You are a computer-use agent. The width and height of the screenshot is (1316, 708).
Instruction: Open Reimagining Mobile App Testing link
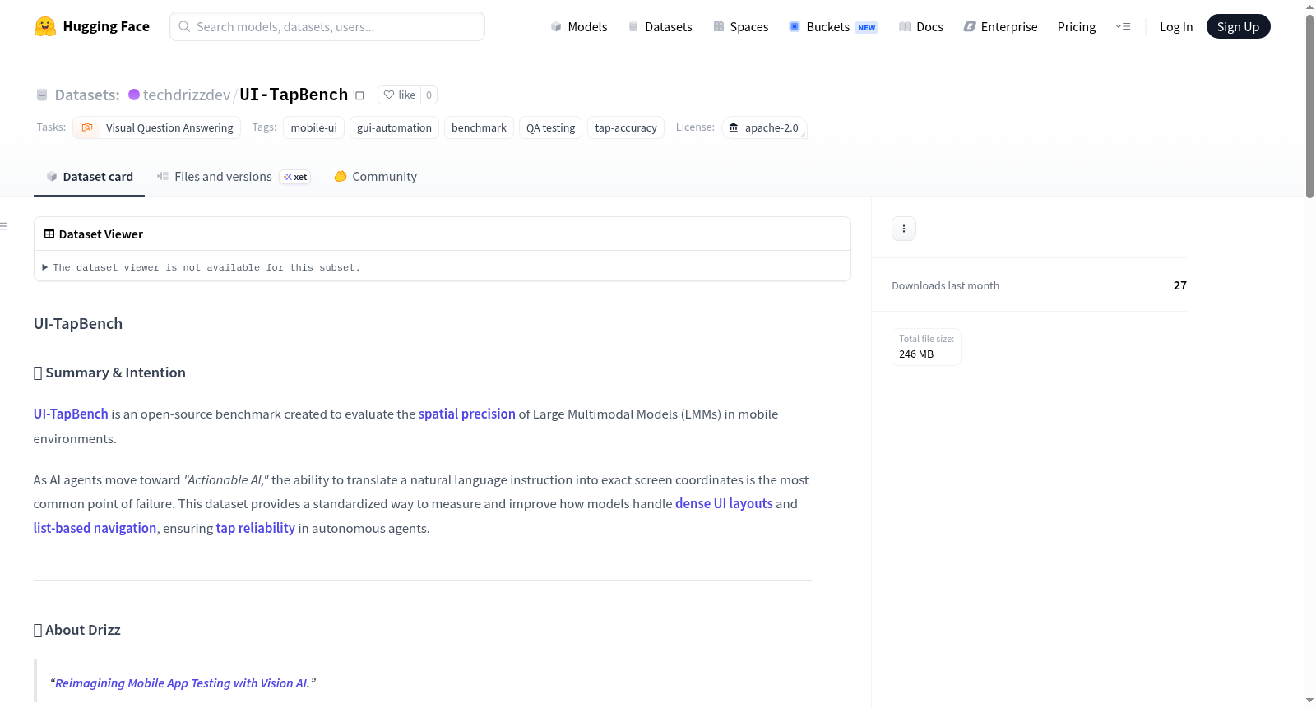pyautogui.click(x=182, y=683)
